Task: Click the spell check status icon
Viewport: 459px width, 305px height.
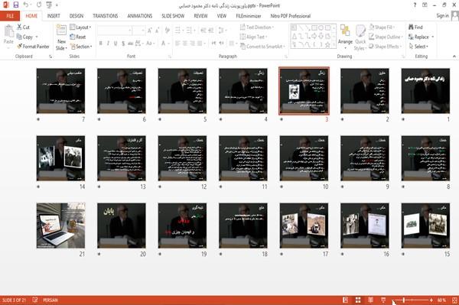Action: coord(35,300)
